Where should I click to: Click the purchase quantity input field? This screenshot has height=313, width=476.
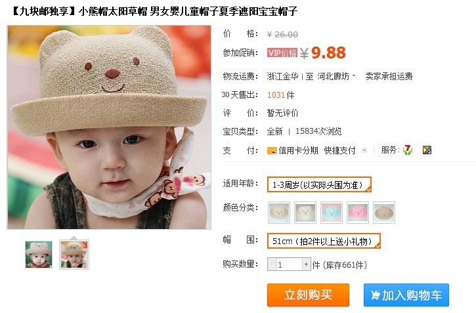[288, 264]
